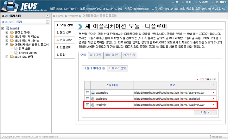
Task: Click the examples EAR module icon
Action: [93, 93]
